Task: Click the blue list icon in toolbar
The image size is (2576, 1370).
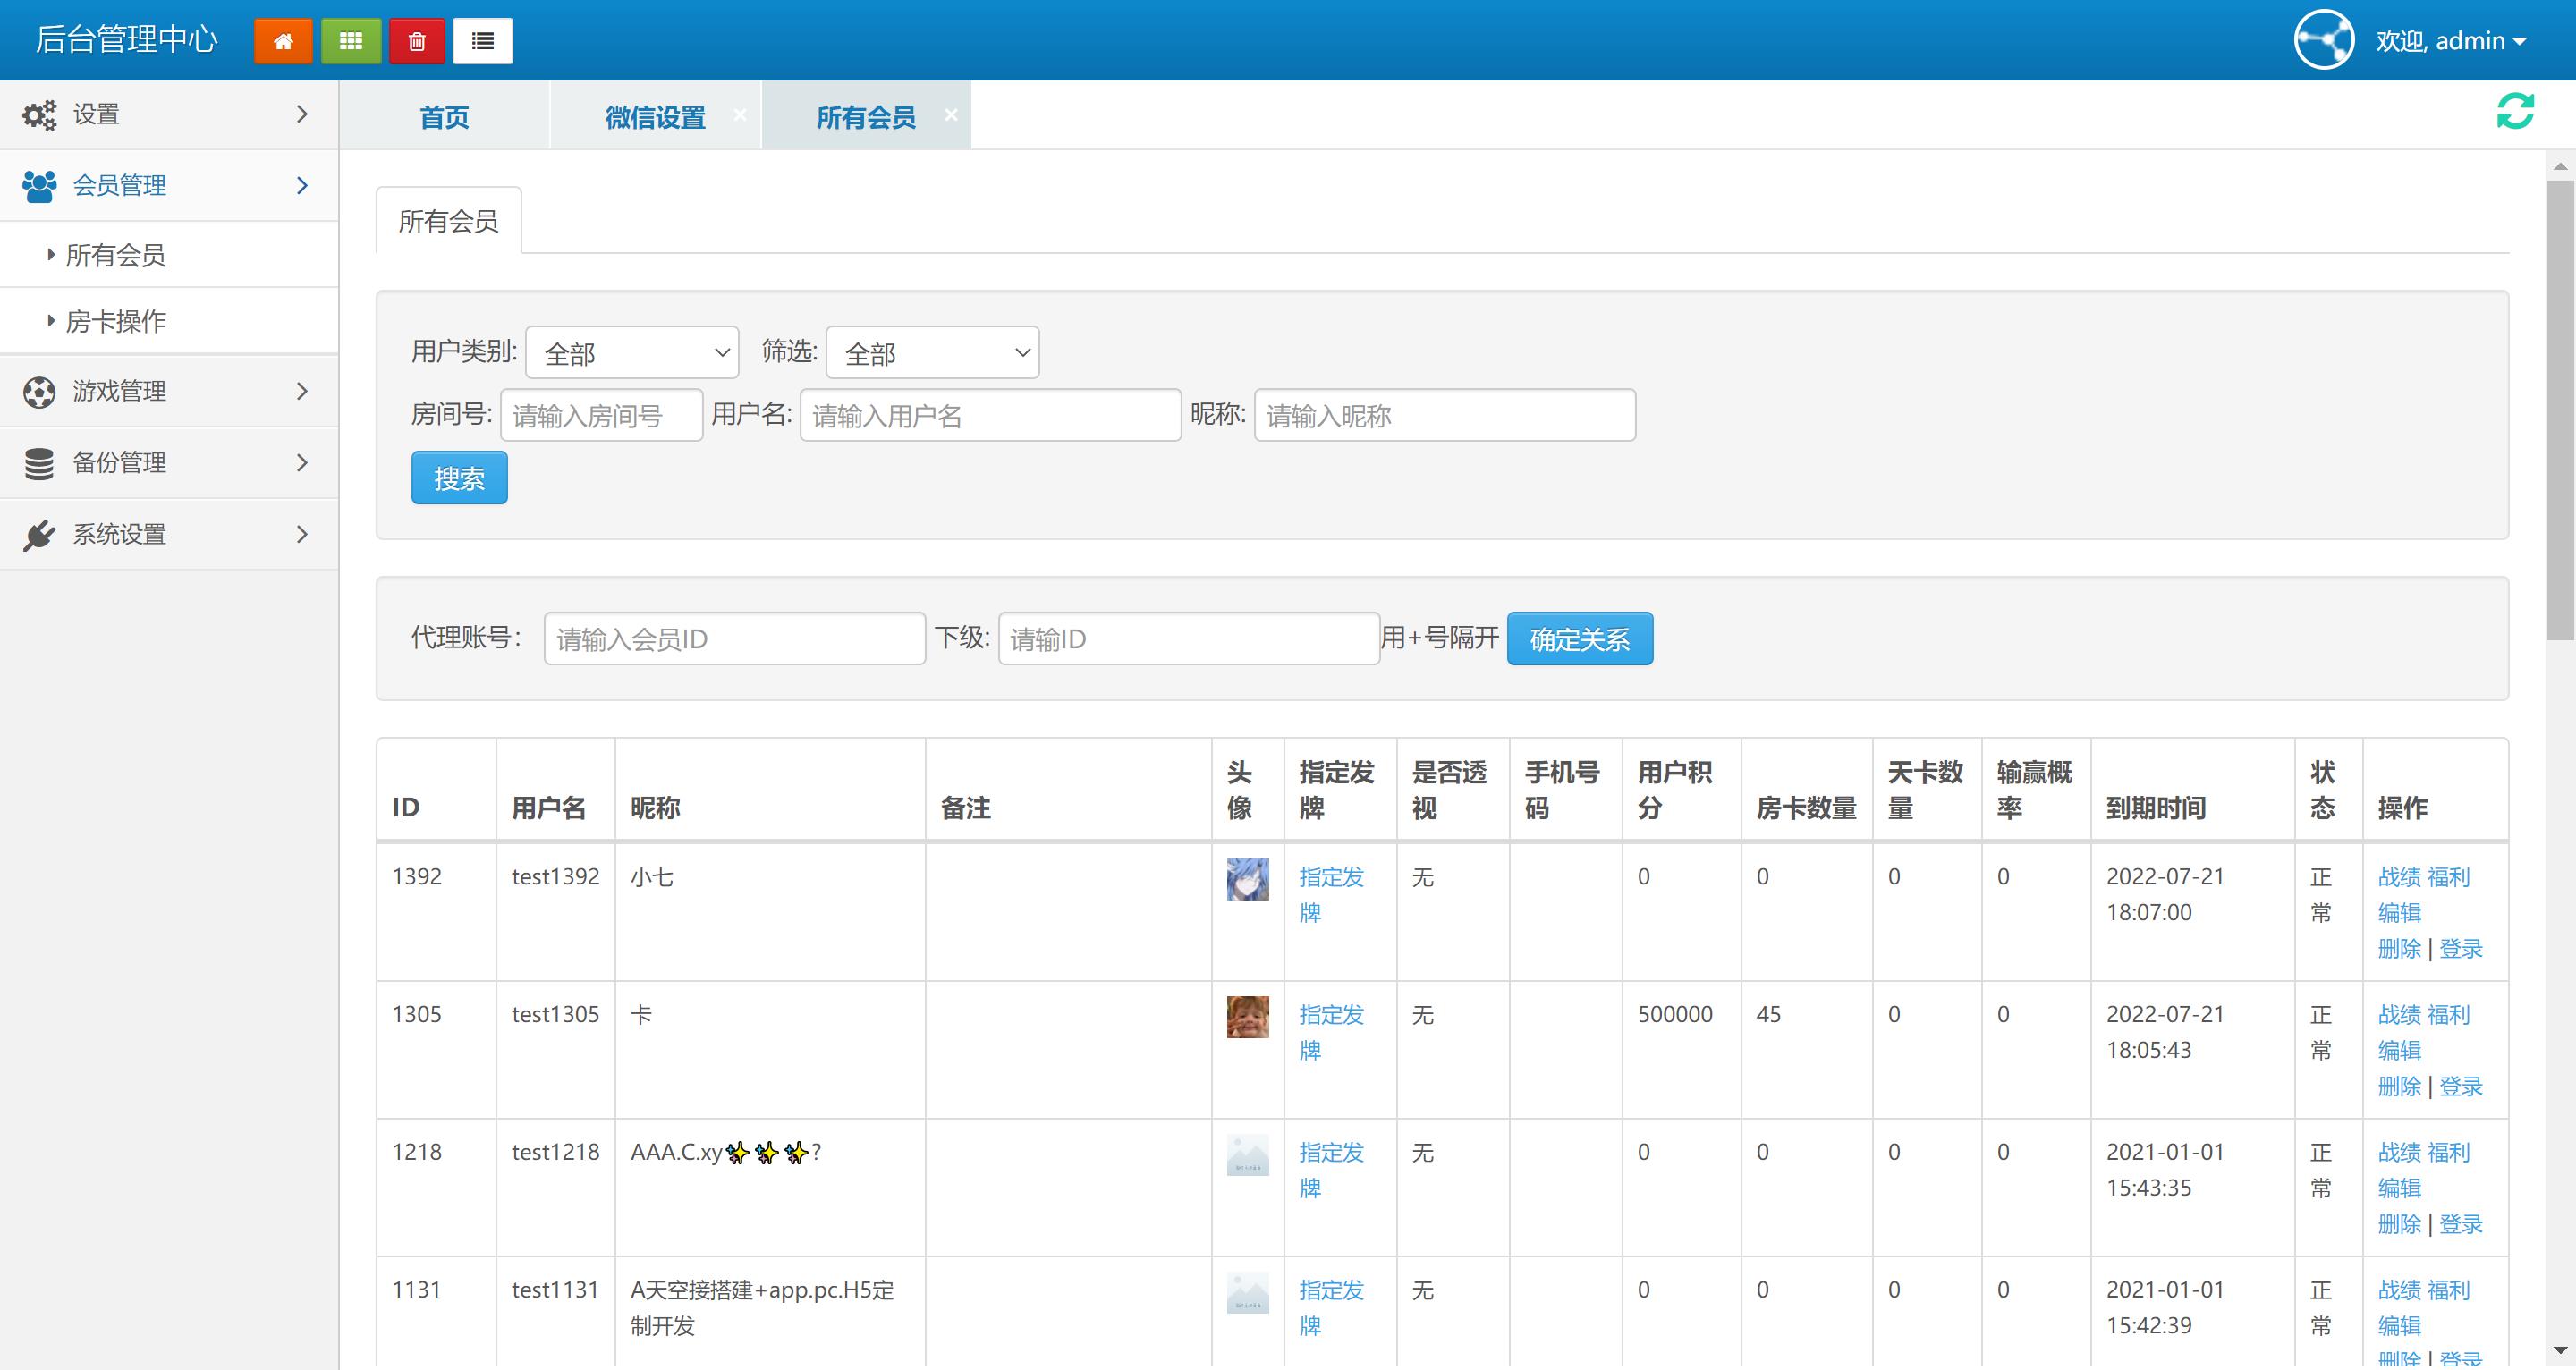Action: click(x=483, y=41)
